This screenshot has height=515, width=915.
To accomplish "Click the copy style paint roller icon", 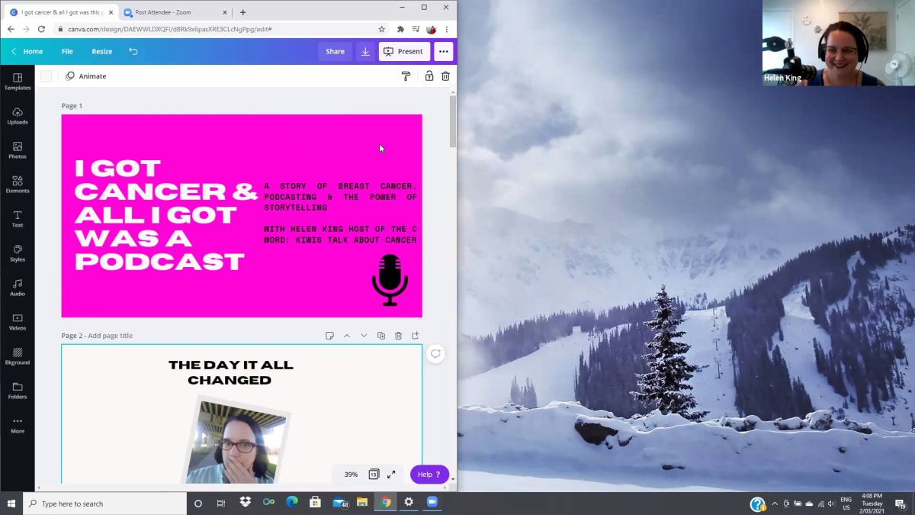I will coord(406,76).
